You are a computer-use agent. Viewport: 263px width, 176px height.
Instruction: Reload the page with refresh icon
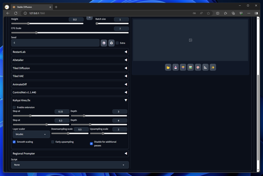pos(16,13)
